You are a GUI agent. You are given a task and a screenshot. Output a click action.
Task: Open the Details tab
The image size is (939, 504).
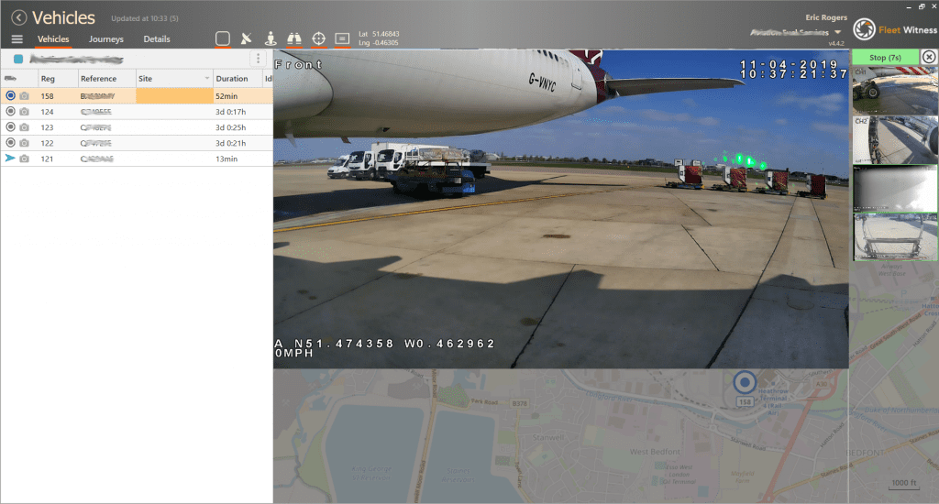(157, 38)
